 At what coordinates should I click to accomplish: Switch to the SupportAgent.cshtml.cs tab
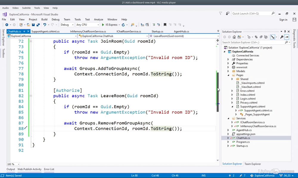pos(45,31)
